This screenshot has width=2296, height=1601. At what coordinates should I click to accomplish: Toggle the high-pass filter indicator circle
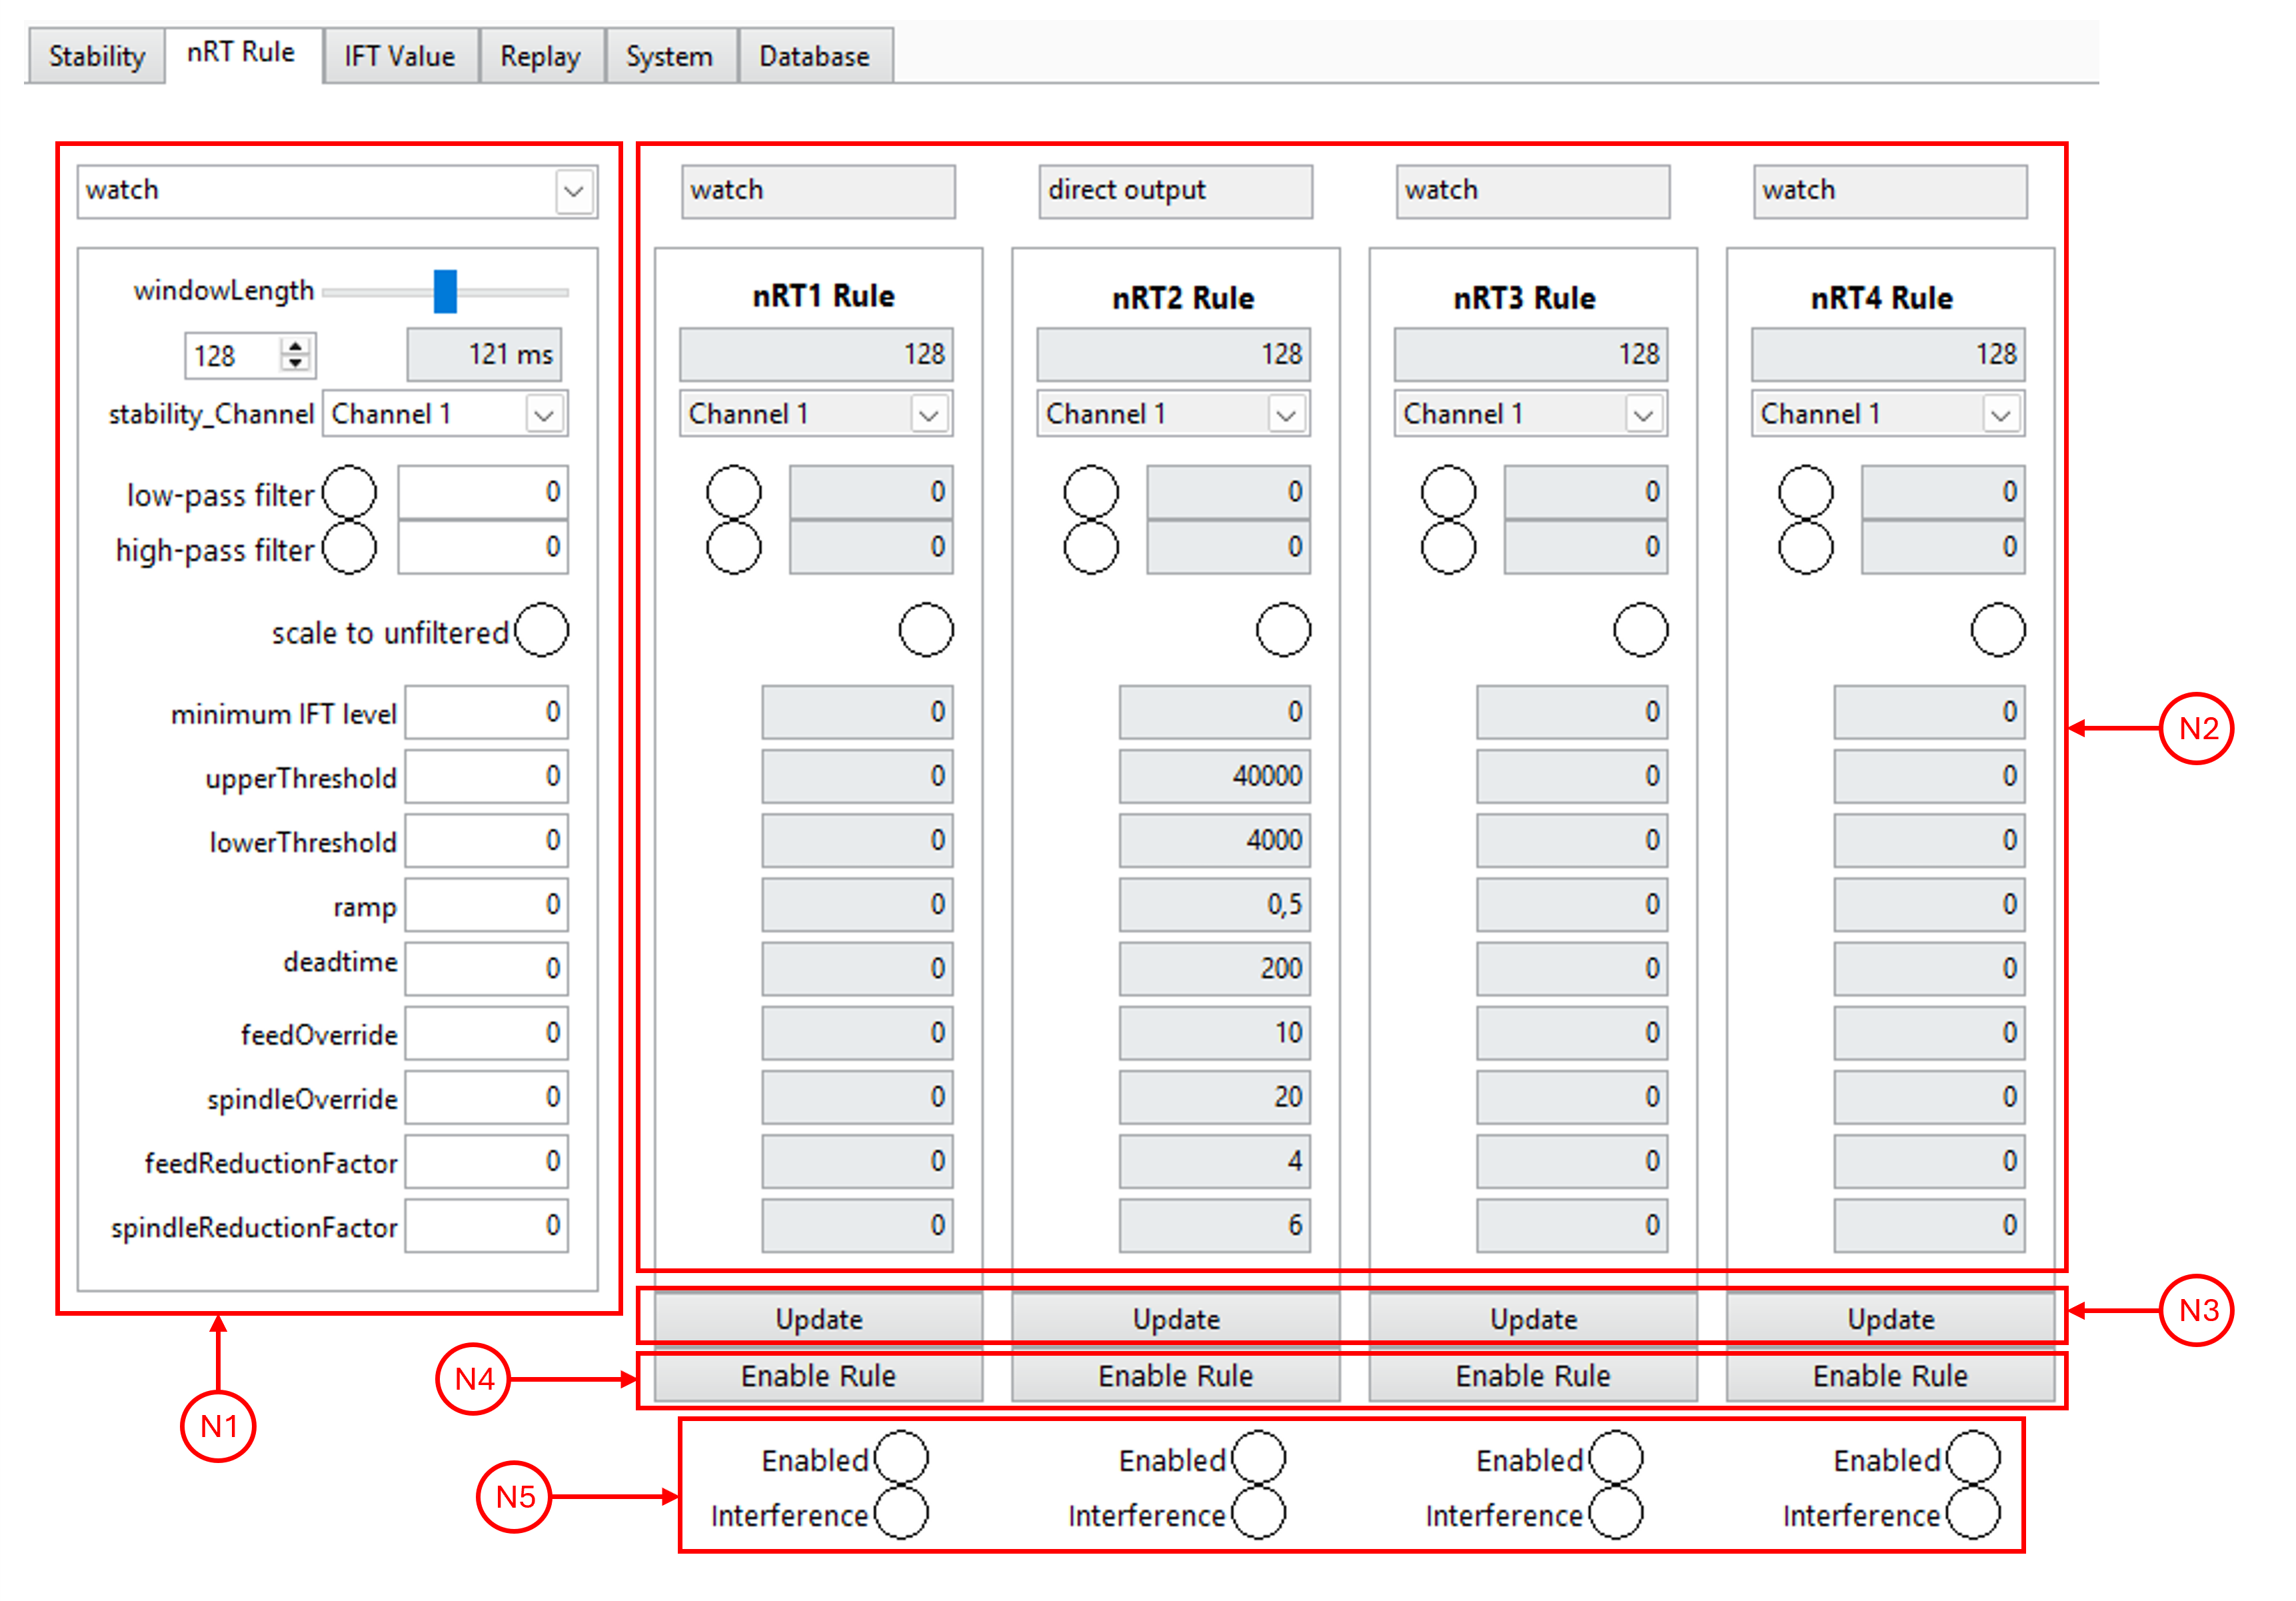click(x=349, y=547)
